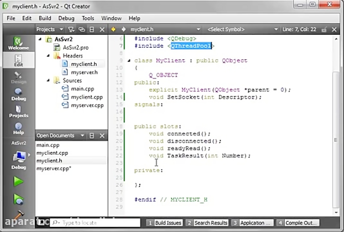
Task: Switch to the Welcome mode
Action: click(18, 42)
